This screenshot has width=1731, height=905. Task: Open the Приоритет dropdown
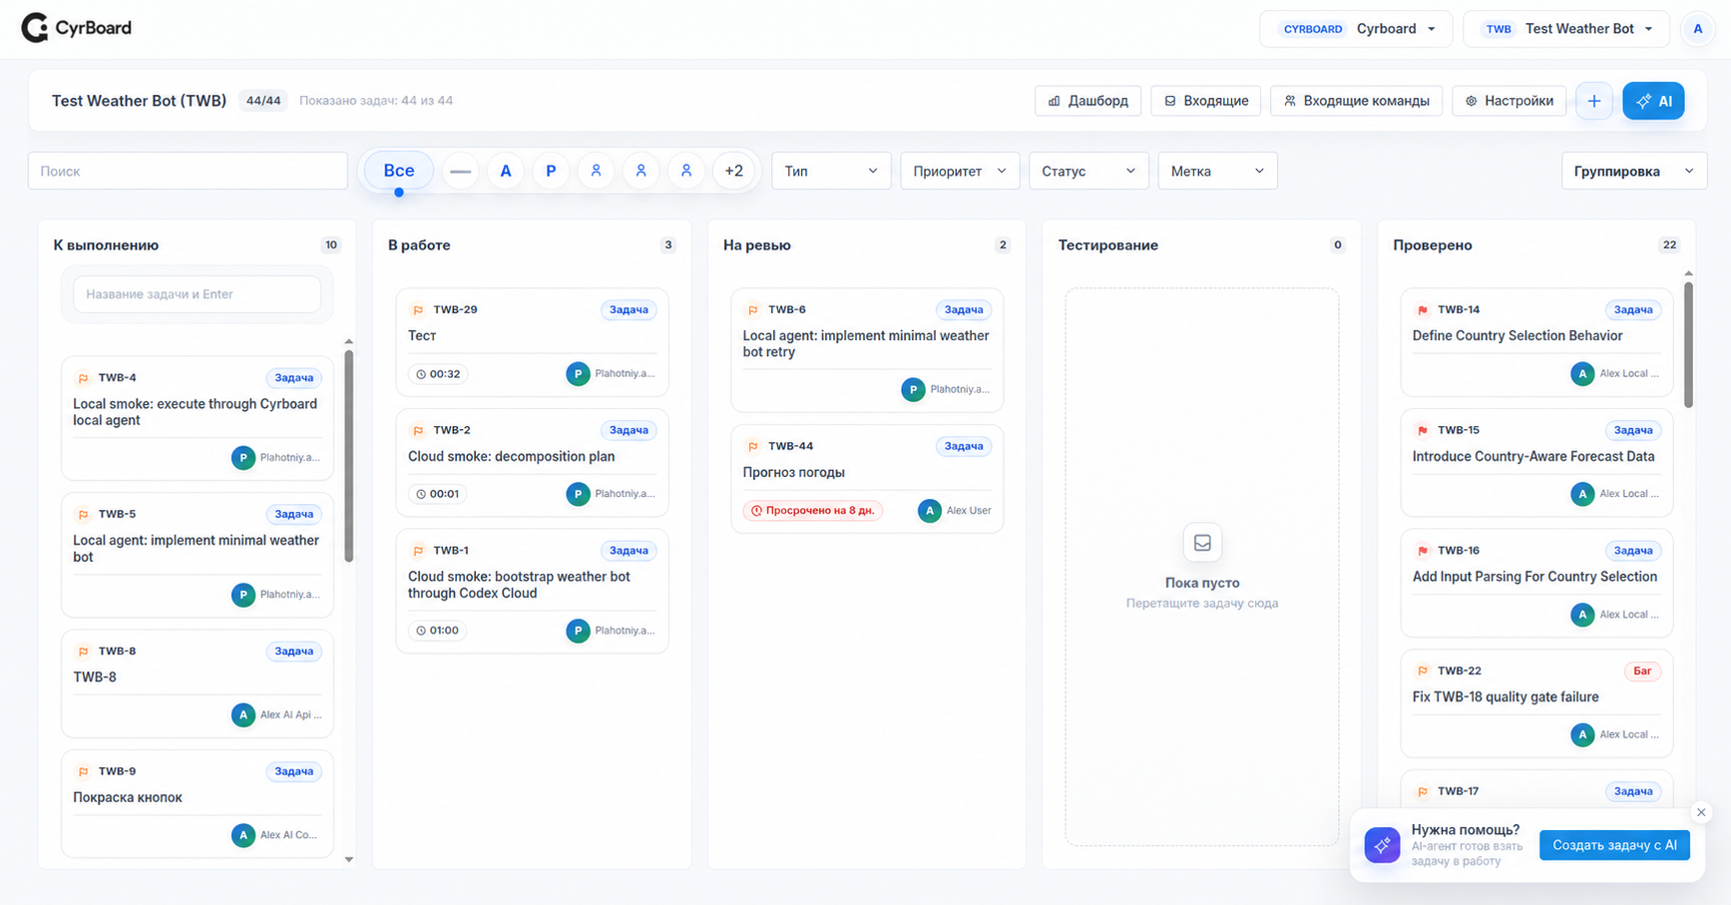coord(960,171)
